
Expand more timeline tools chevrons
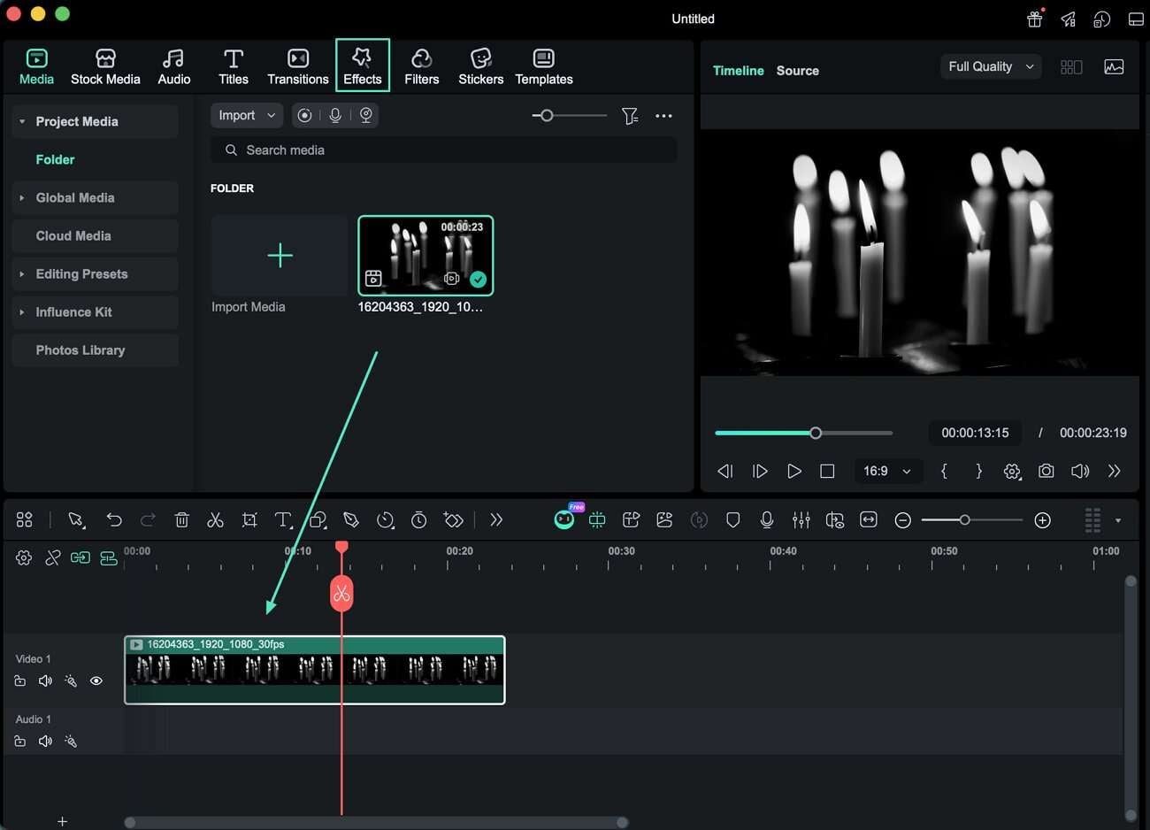tap(496, 519)
